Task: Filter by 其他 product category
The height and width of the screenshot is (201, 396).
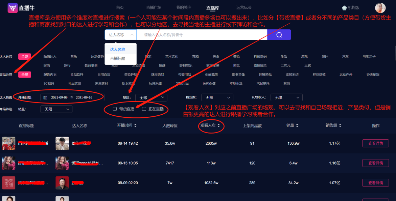Action: [x=287, y=83]
